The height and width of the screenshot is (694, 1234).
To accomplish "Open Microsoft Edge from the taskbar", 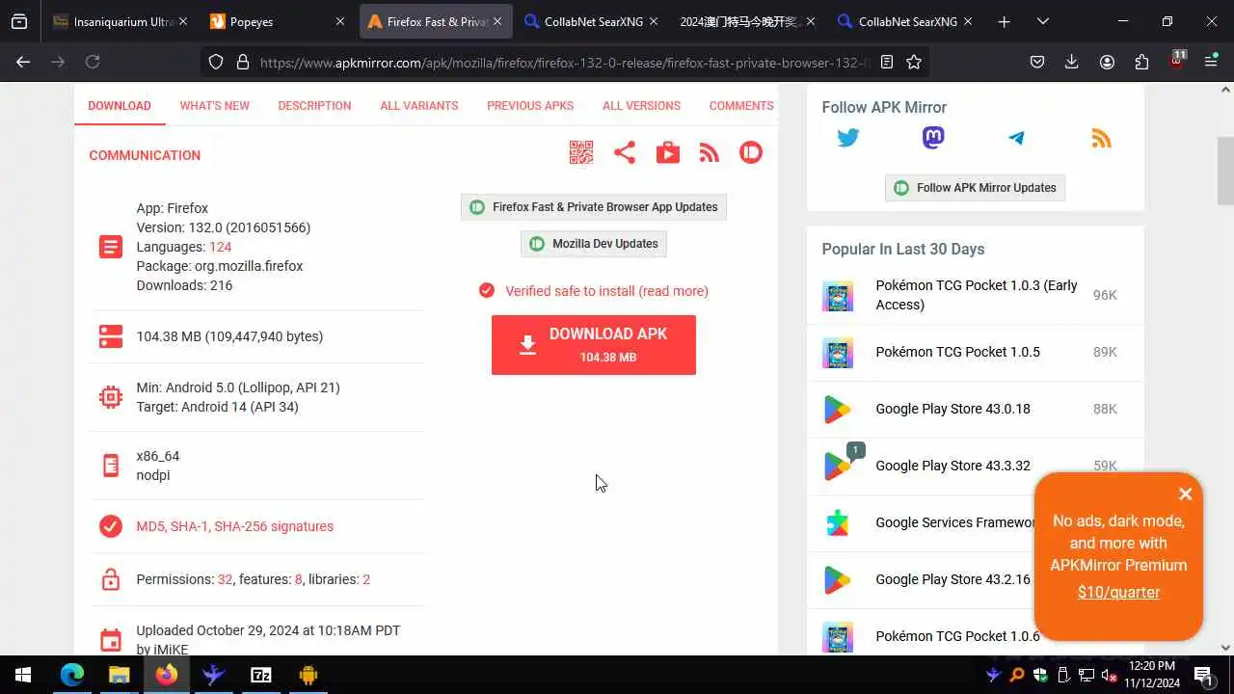I will point(72,675).
